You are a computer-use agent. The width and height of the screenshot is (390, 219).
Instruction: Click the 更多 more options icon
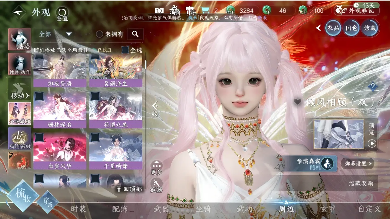[156, 168]
